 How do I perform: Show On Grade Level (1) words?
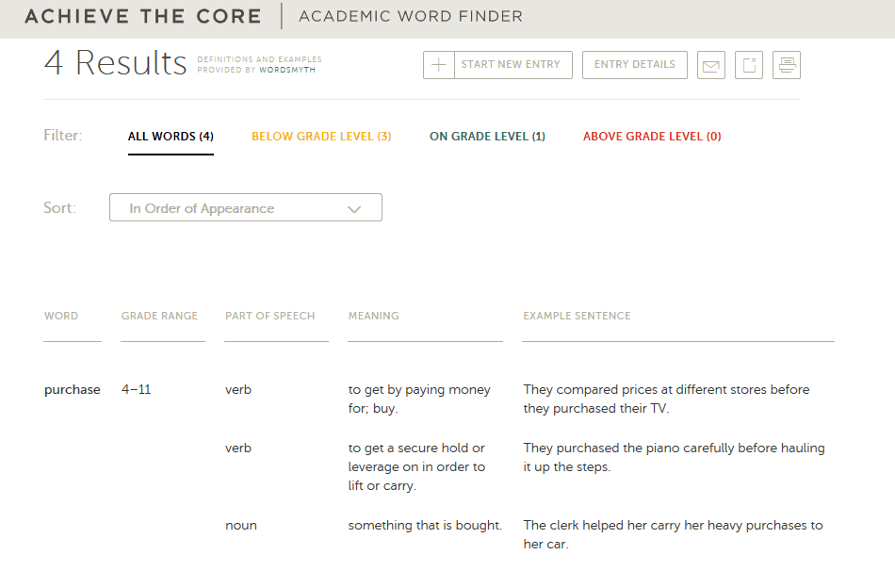(x=487, y=137)
